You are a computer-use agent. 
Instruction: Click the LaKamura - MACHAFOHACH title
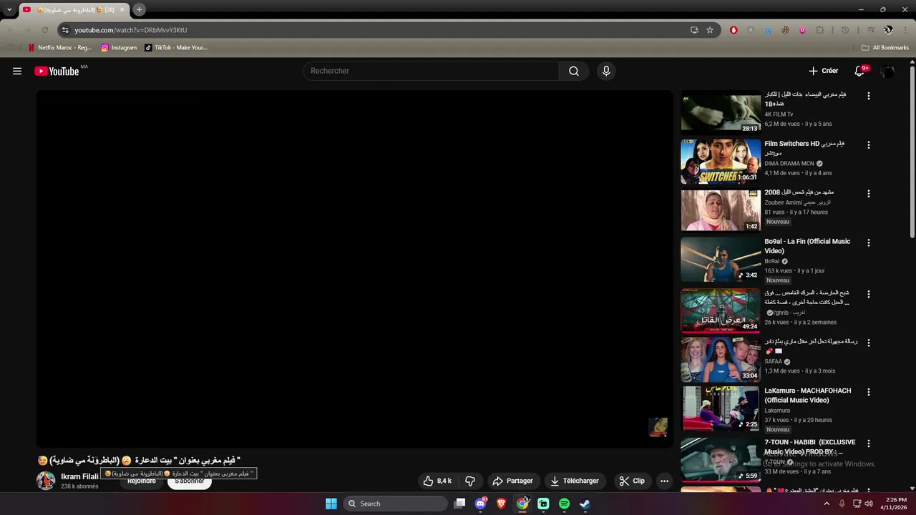808,396
